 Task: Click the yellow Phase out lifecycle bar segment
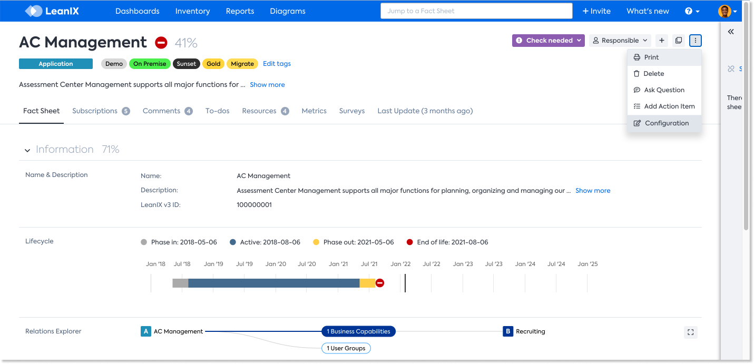pos(368,283)
